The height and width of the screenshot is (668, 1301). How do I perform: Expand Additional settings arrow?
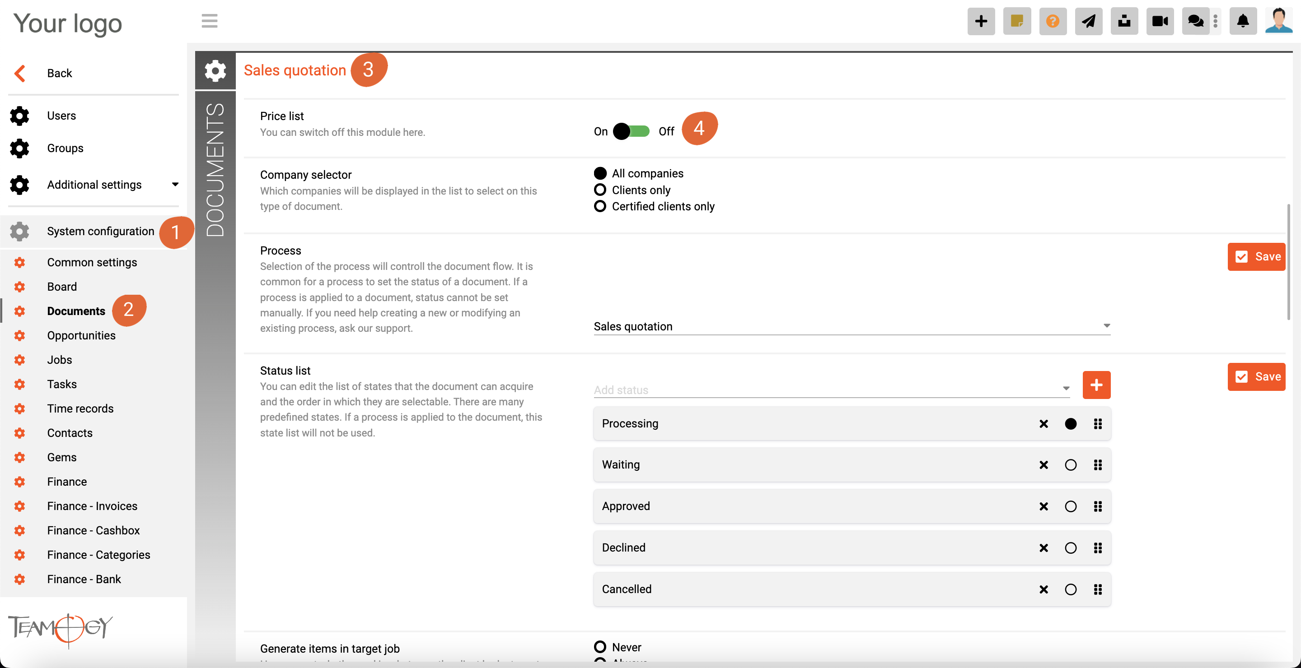(x=175, y=185)
